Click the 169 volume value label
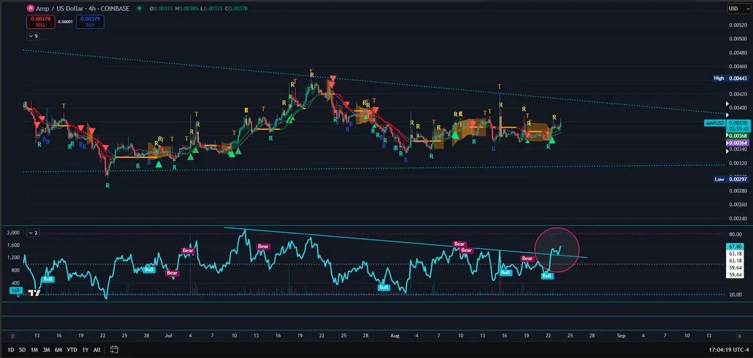The height and width of the screenshot is (358, 753). tap(15, 290)
